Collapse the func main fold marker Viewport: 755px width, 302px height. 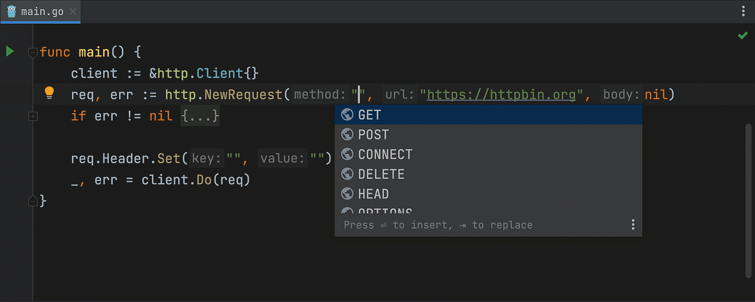[33, 52]
